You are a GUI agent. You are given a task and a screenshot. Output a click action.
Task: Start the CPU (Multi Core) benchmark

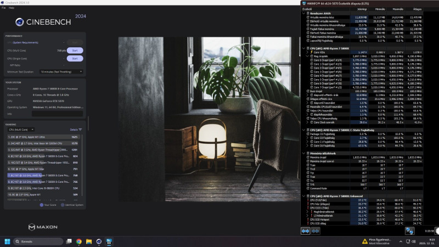tap(75, 50)
